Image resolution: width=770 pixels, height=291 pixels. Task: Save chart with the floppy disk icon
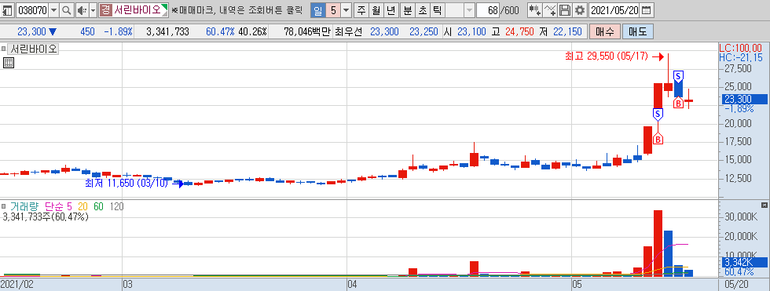coord(565,9)
